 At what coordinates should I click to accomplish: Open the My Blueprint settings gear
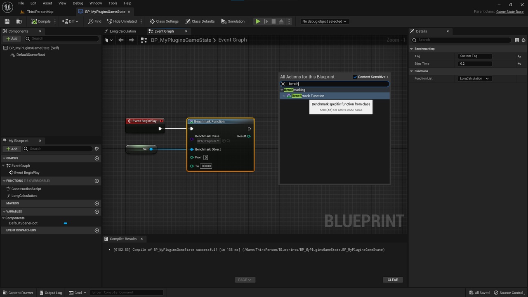97,149
